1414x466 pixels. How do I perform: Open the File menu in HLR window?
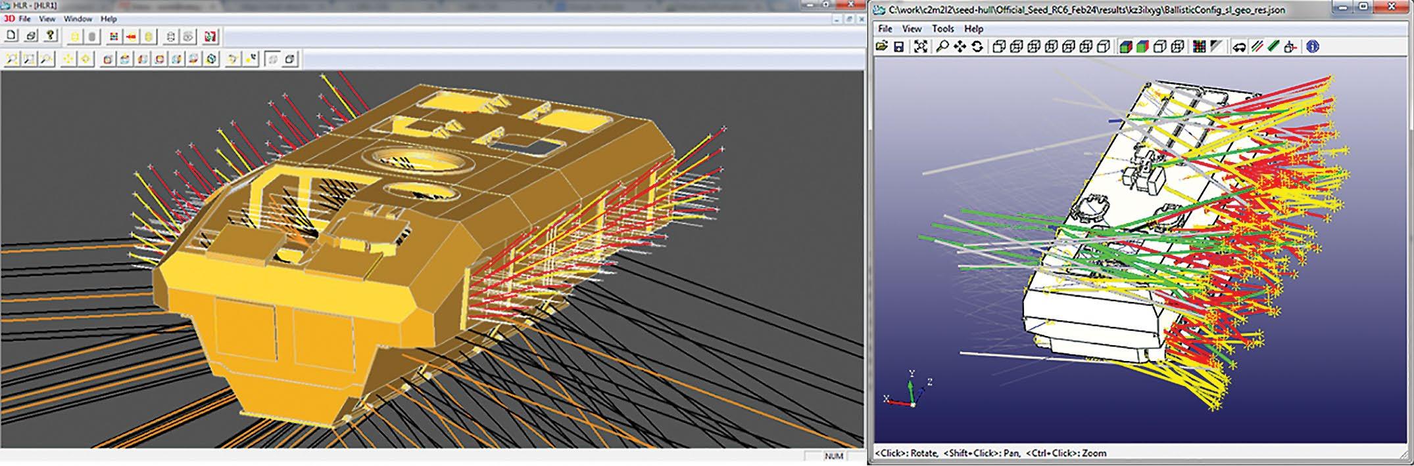pyautogui.click(x=24, y=19)
